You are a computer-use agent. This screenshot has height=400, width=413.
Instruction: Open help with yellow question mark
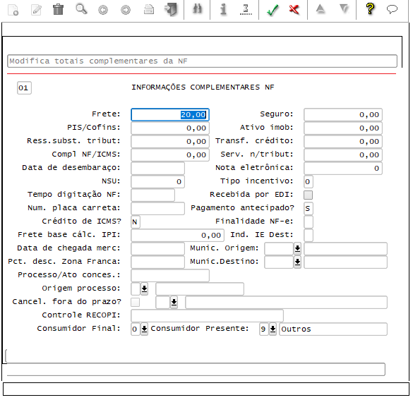370,8
